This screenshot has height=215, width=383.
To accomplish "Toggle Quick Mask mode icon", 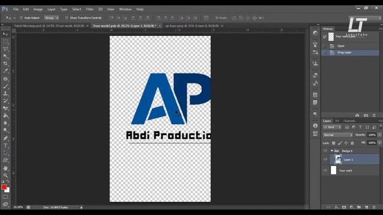I will coord(5,196).
